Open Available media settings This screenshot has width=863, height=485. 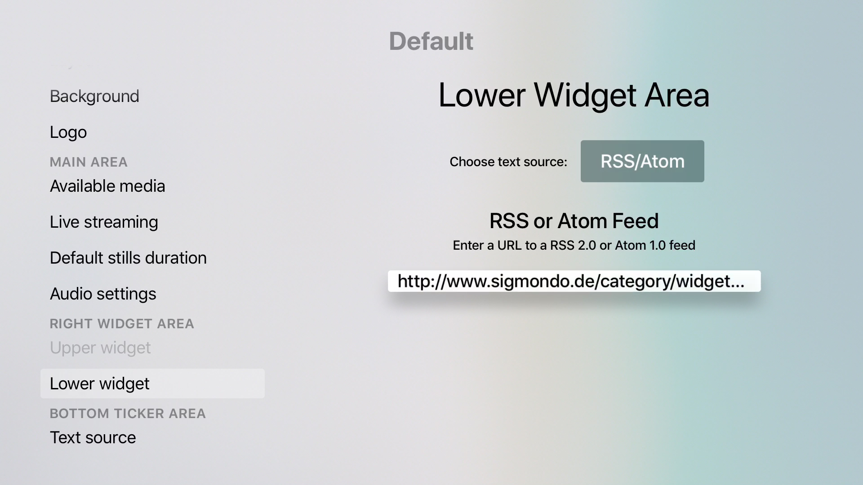[x=107, y=186]
